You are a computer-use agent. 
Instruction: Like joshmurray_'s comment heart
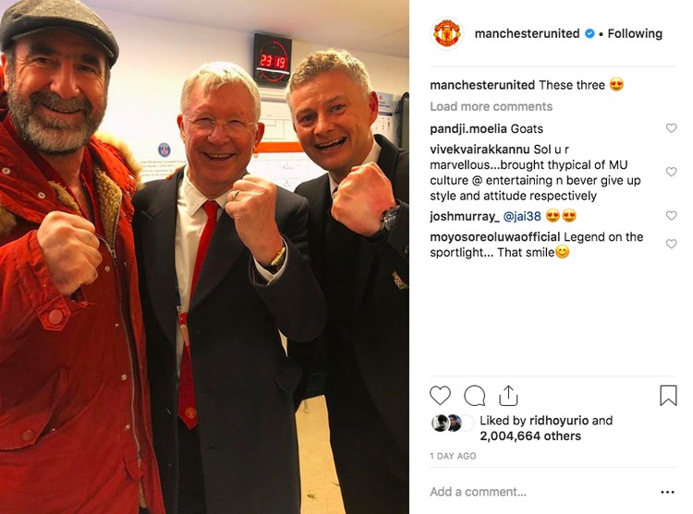671,215
